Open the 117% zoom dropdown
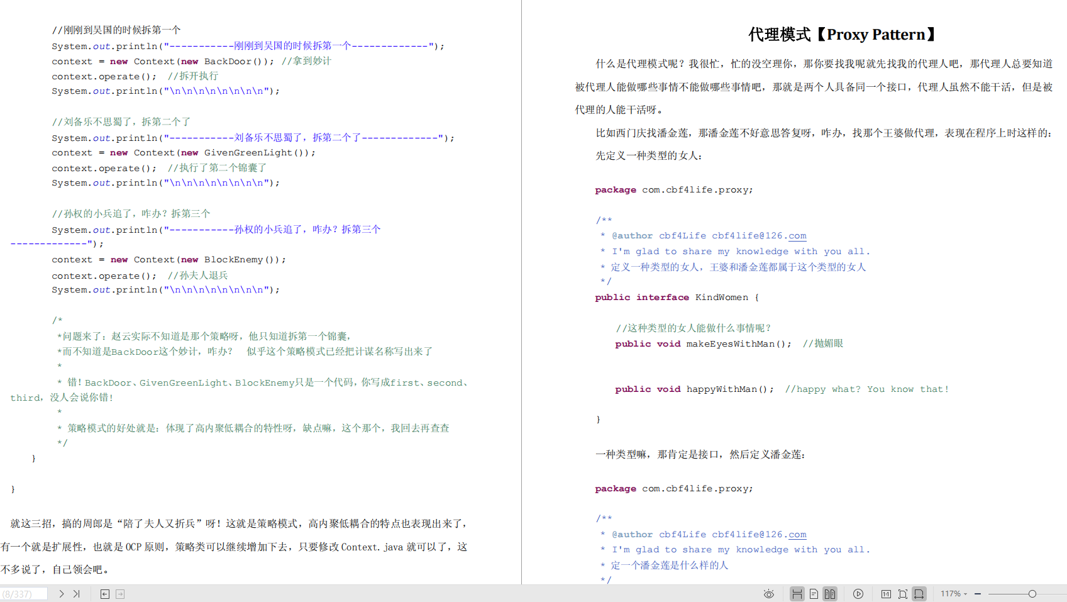Image resolution: width=1067 pixels, height=602 pixels. click(954, 594)
